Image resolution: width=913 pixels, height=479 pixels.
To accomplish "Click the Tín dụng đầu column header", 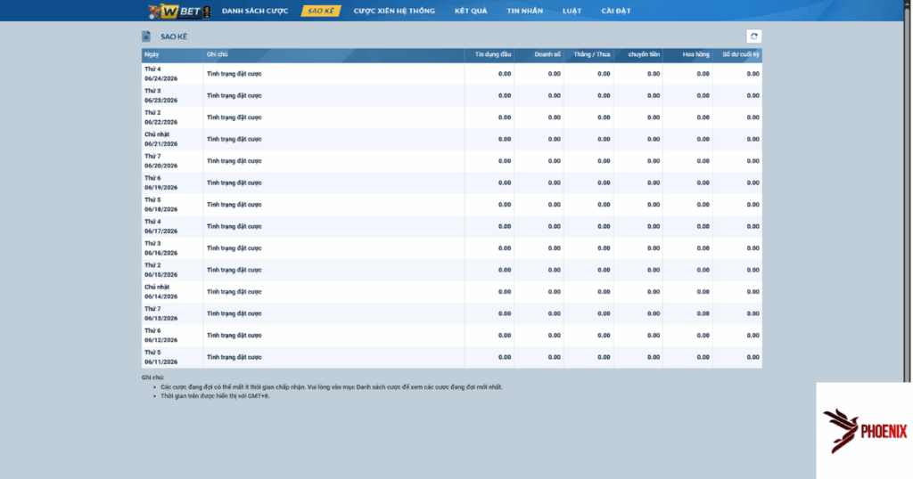I will [492, 54].
